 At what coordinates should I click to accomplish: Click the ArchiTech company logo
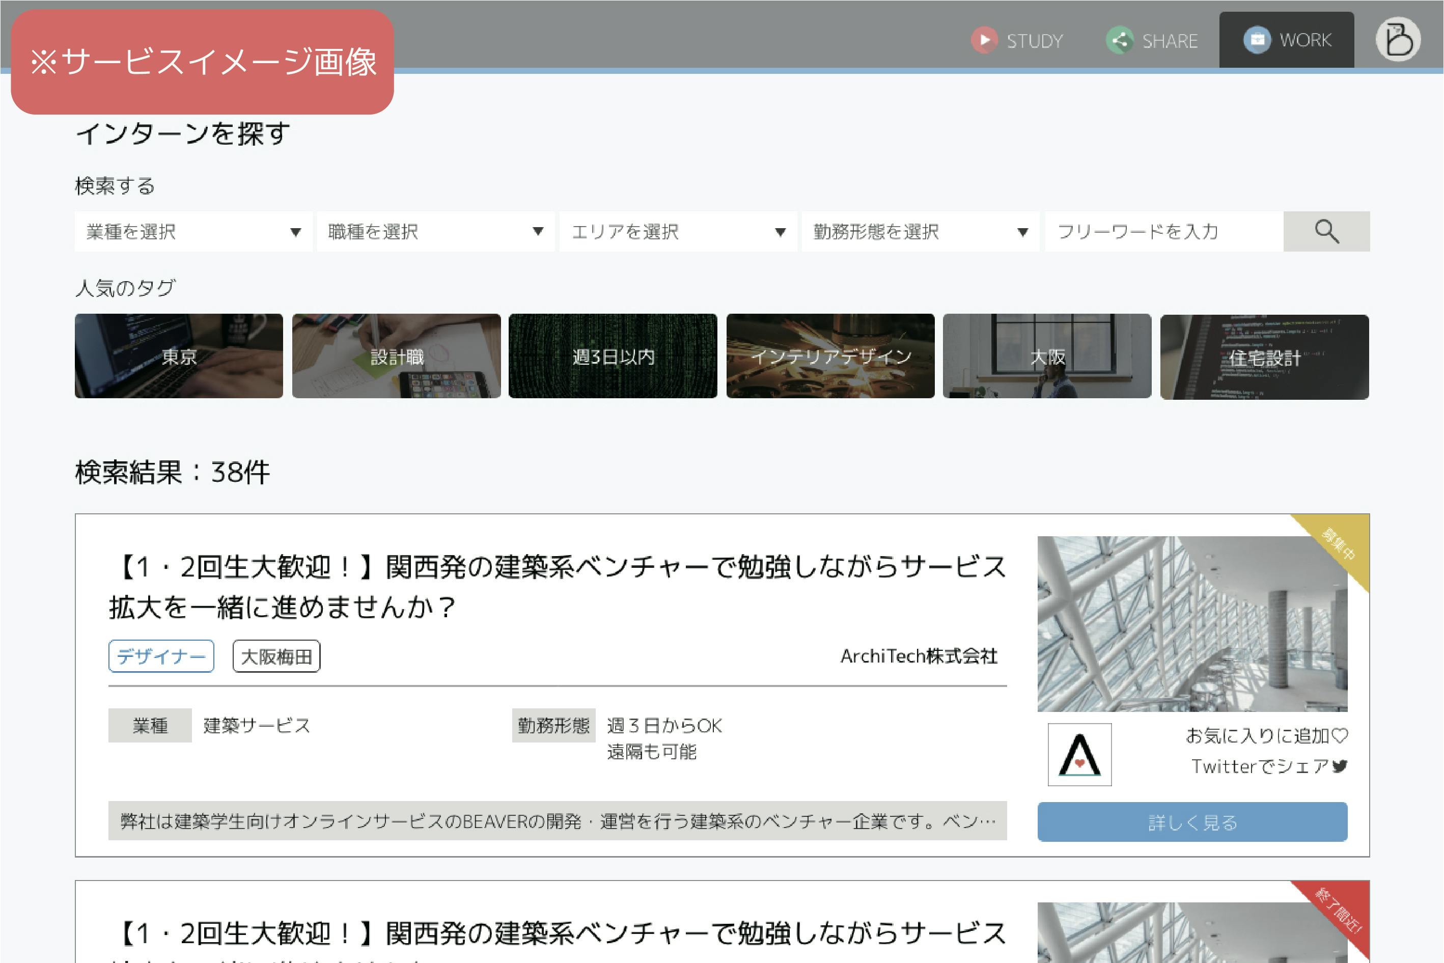1079,754
